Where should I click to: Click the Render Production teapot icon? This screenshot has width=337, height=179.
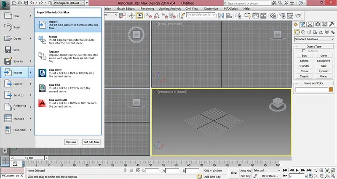298,16
